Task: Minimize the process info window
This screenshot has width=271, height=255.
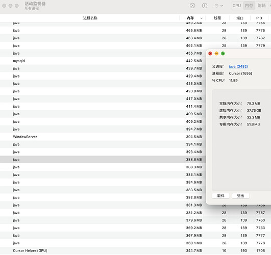Action: coord(216,54)
